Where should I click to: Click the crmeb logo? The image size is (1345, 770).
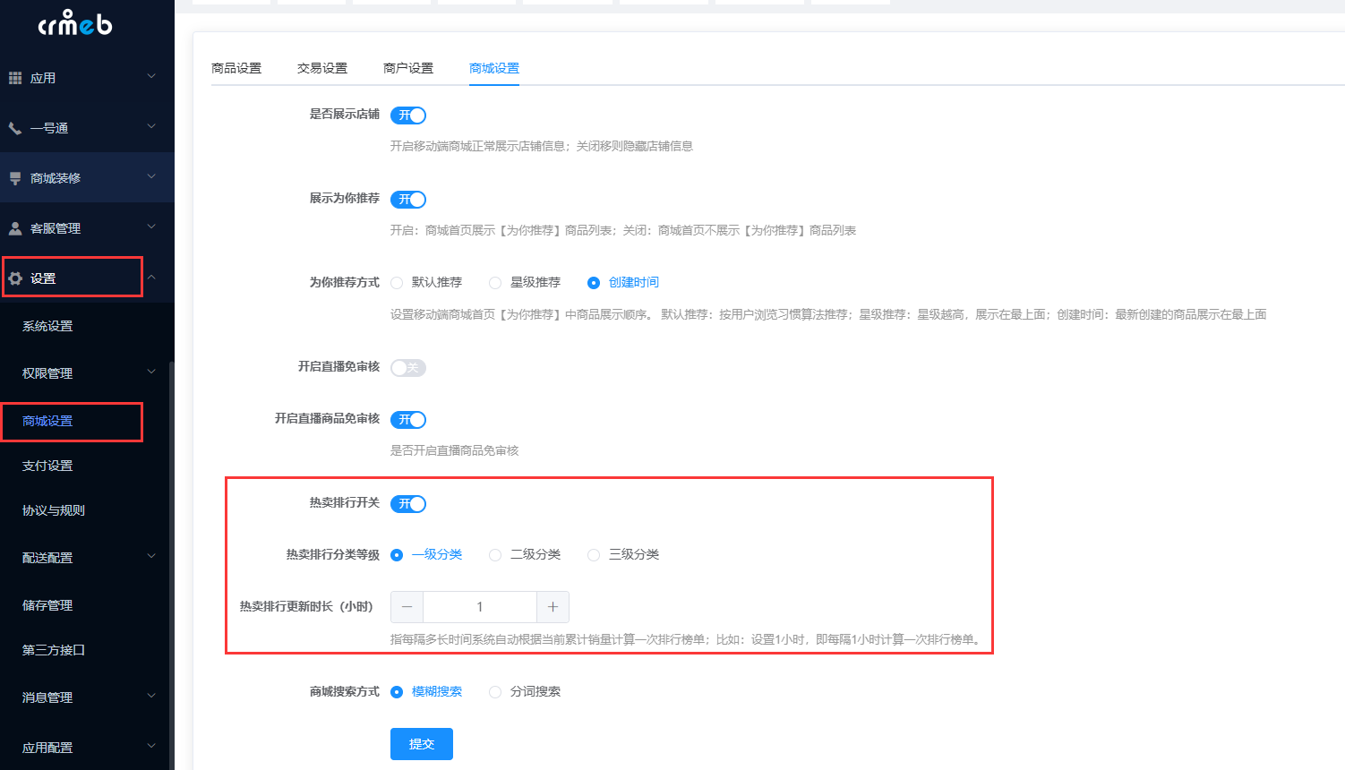pyautogui.click(x=75, y=23)
